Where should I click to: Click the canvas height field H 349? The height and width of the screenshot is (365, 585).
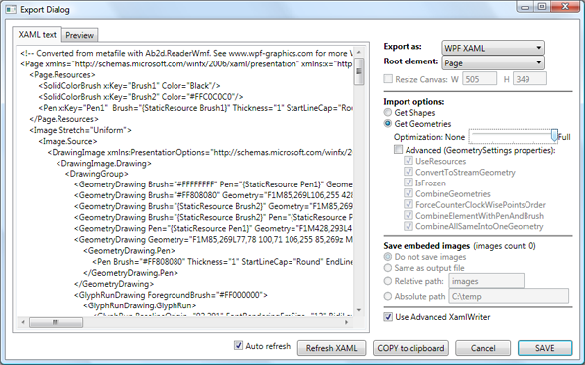click(529, 79)
